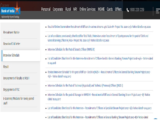The height and width of the screenshot is (120, 160).
Task: Select Engagement of FLC in sidebar
Action: (x=11, y=89)
